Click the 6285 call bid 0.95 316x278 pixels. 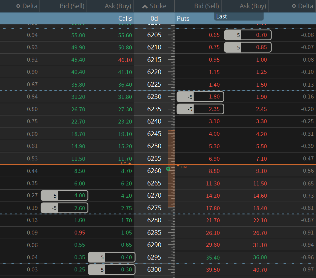pos(79,233)
